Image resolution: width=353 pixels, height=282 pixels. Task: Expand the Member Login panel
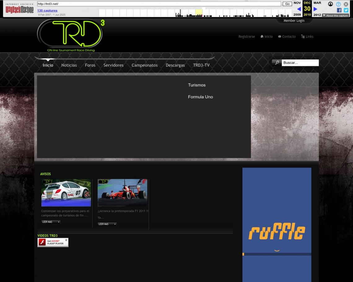pyautogui.click(x=294, y=21)
